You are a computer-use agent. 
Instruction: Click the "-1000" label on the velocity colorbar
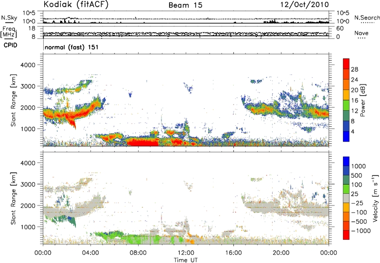point(361,231)
